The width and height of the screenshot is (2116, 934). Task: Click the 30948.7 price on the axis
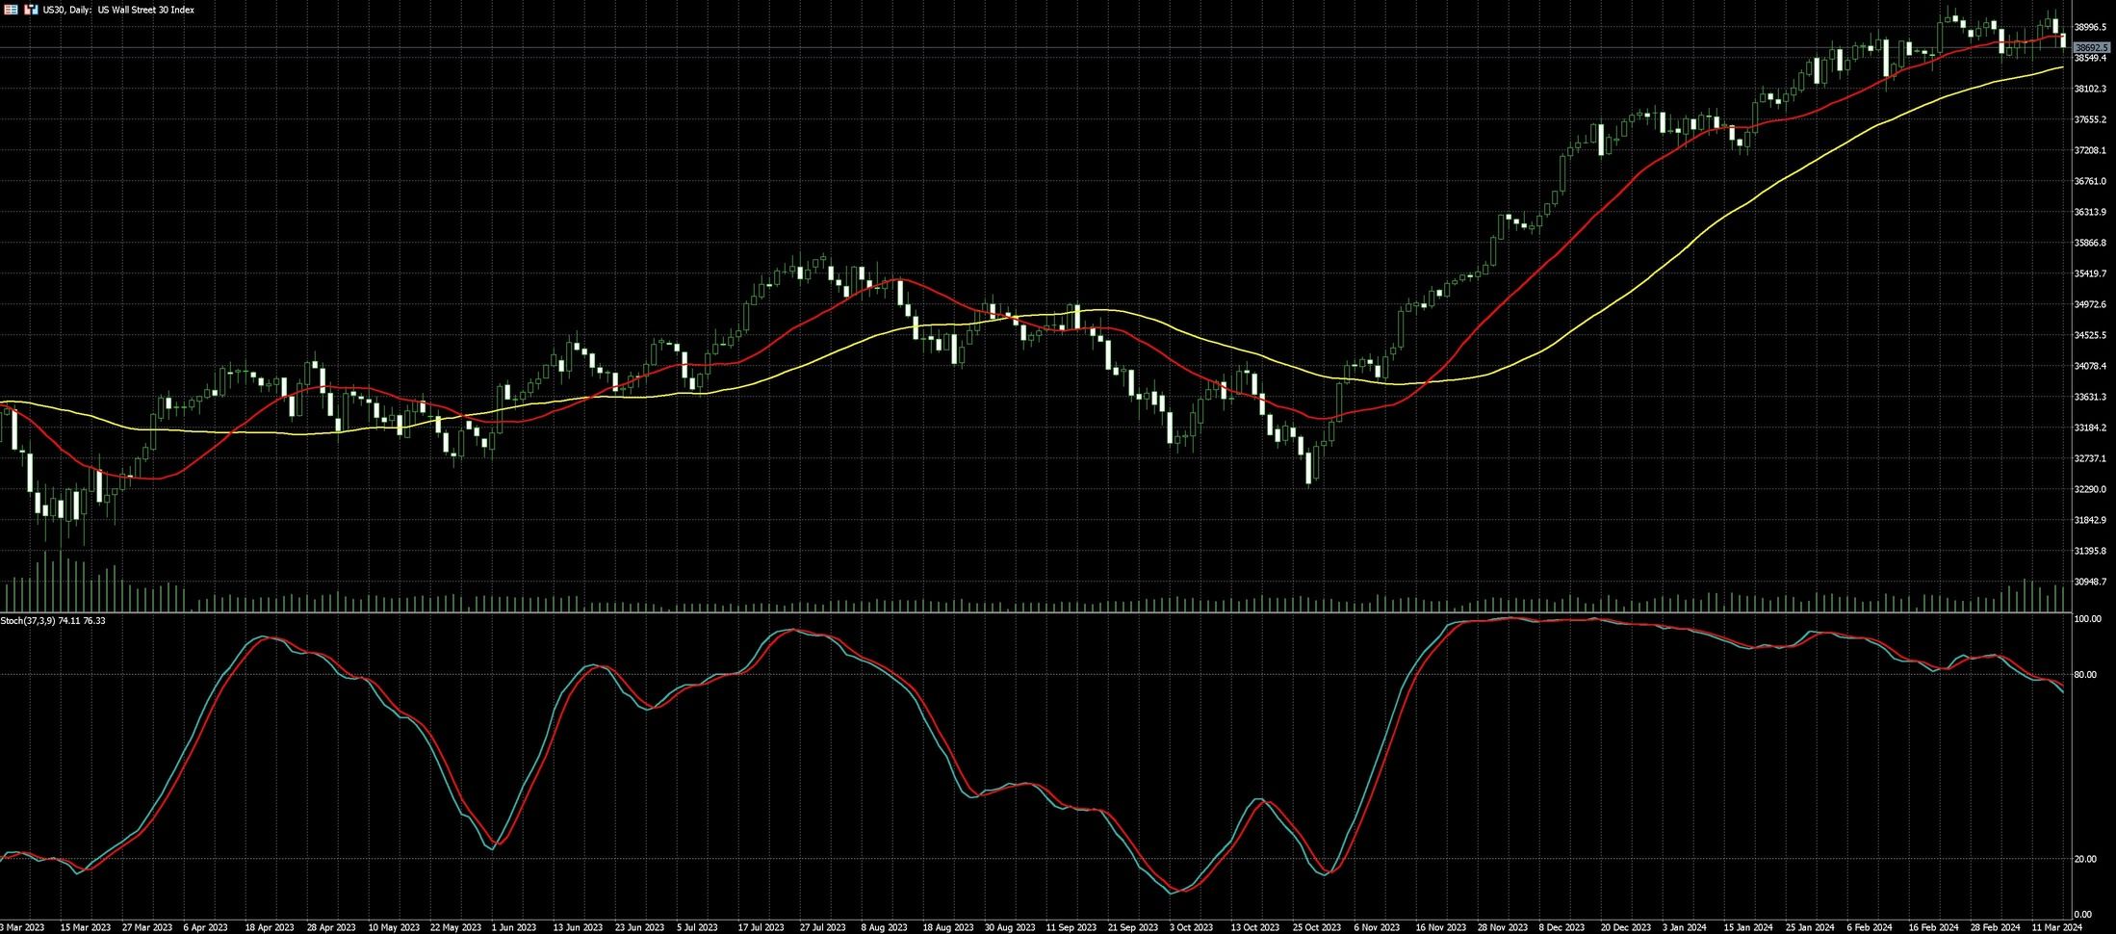point(2092,582)
